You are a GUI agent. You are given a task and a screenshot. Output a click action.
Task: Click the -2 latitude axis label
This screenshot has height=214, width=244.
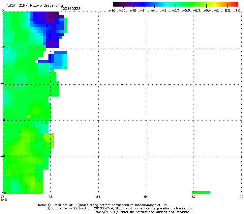3,47
